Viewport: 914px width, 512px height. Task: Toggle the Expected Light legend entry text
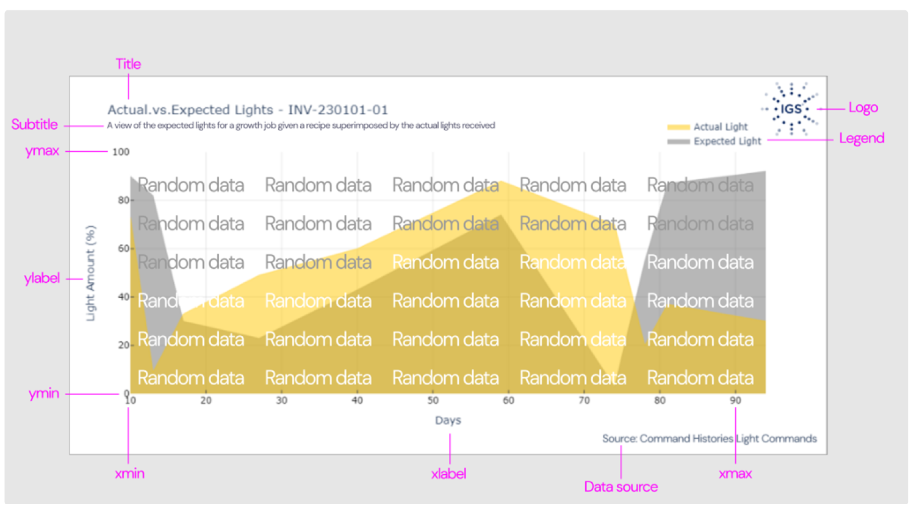(727, 141)
